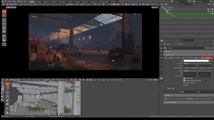The width and height of the screenshot is (214, 120).
Task: Set light type to Point
Action: coord(170,58)
